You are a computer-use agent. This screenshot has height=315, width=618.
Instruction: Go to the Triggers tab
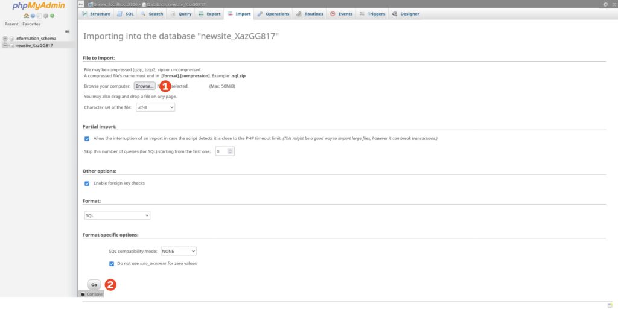coord(372,14)
